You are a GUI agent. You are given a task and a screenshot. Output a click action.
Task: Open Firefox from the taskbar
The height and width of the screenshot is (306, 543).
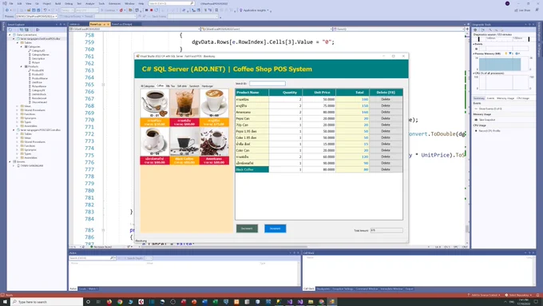109,302
